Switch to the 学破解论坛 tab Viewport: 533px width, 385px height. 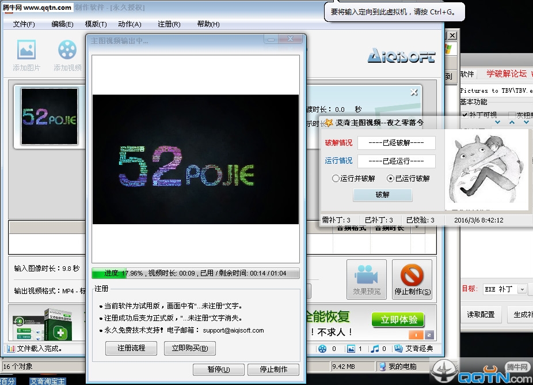(506, 74)
